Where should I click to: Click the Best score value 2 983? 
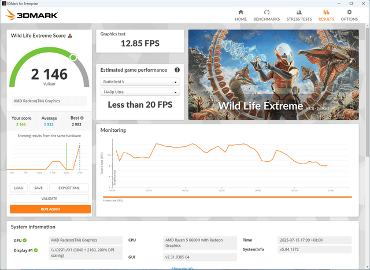(x=76, y=124)
